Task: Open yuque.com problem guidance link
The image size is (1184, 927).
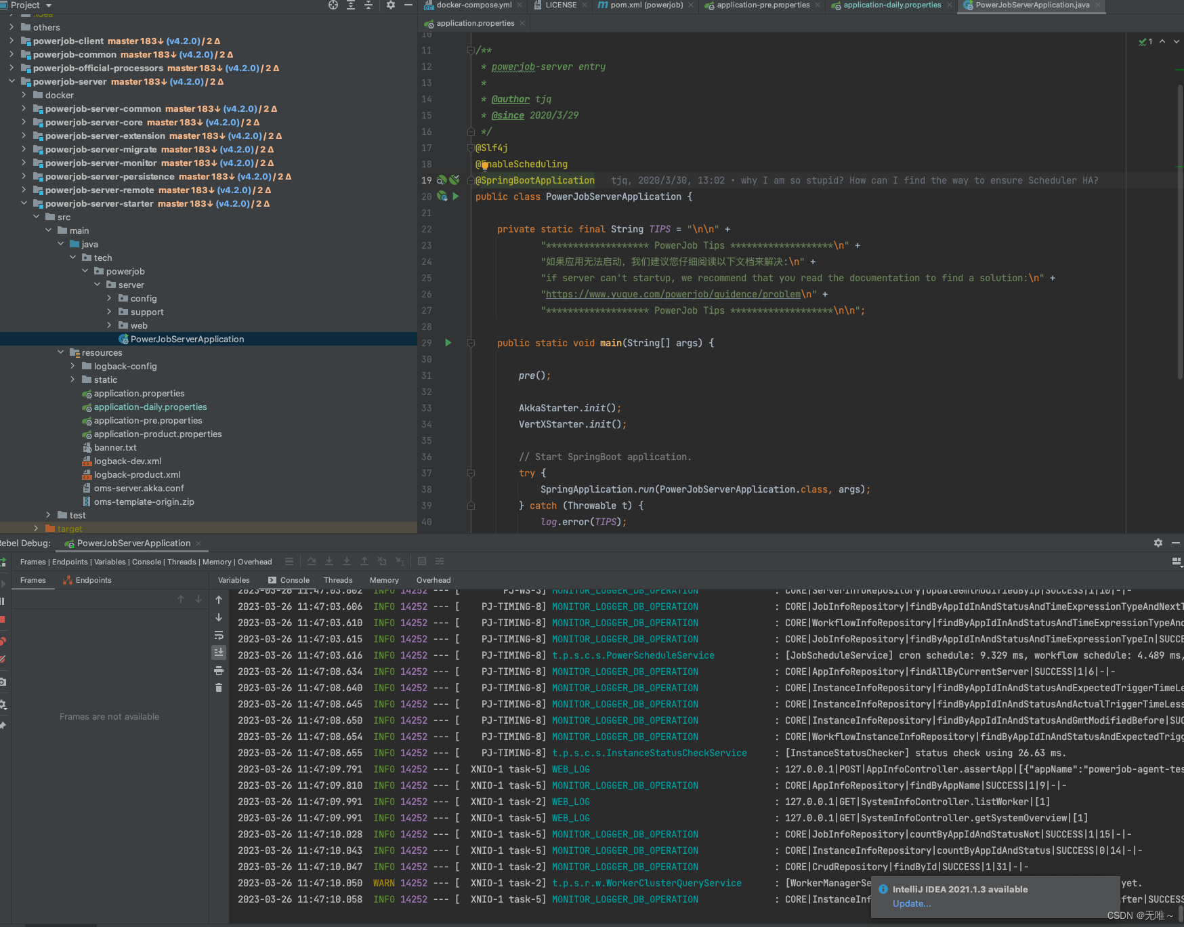Action: pyautogui.click(x=673, y=294)
